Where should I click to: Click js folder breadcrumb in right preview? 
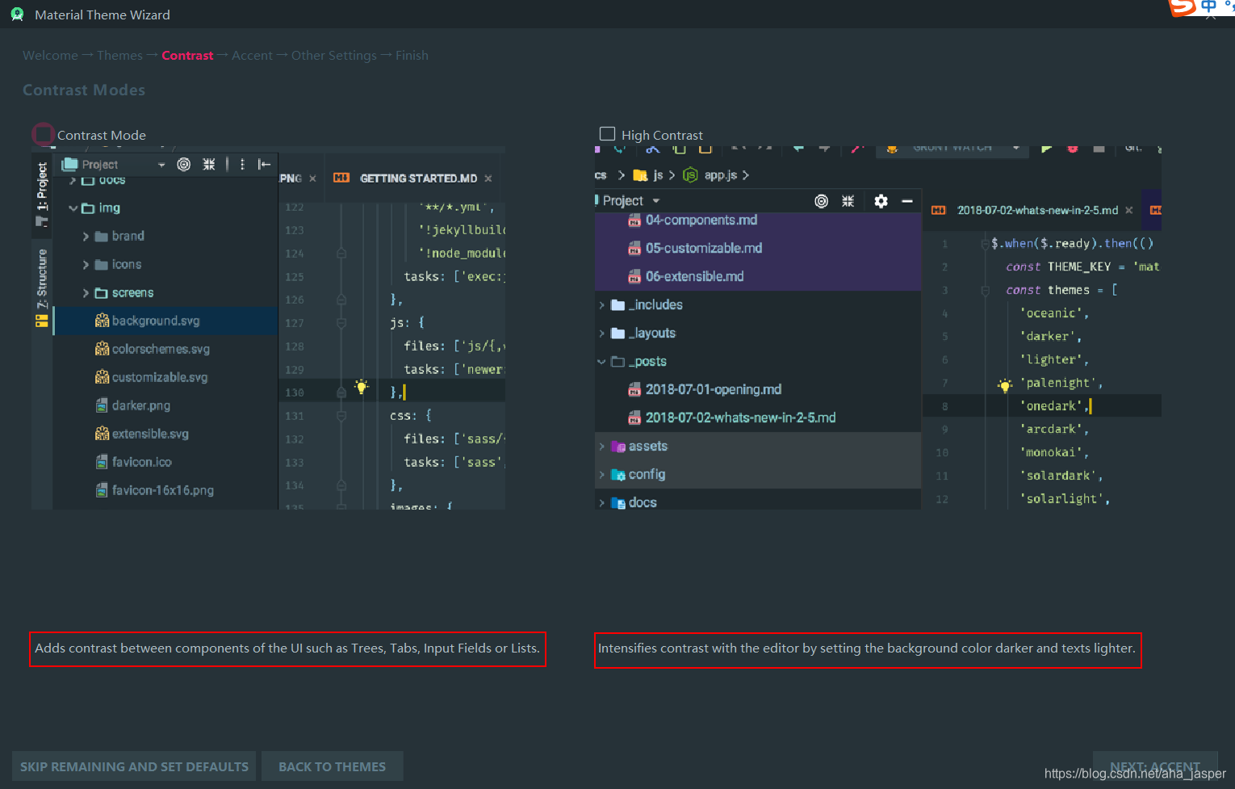pyautogui.click(x=648, y=175)
